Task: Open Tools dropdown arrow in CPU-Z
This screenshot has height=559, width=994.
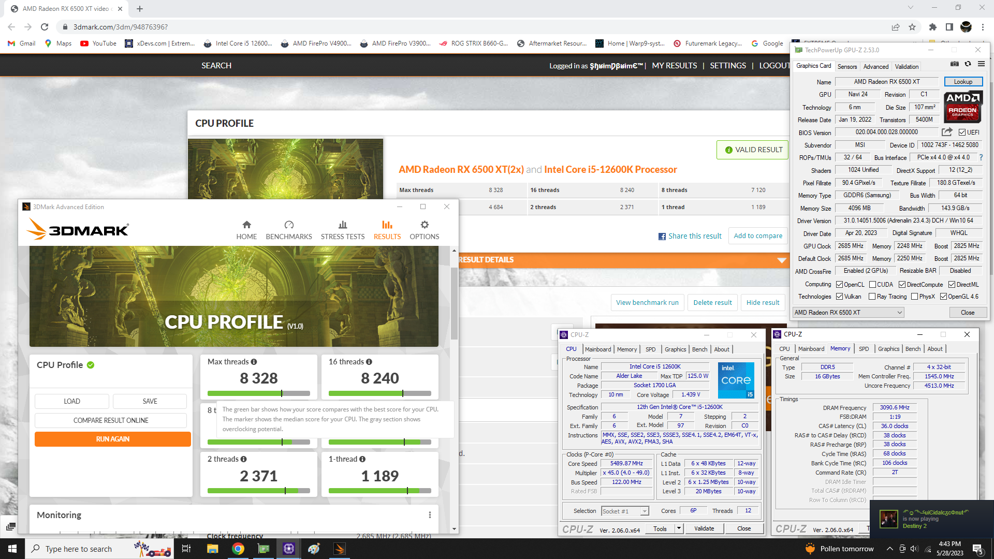Action: 679,528
